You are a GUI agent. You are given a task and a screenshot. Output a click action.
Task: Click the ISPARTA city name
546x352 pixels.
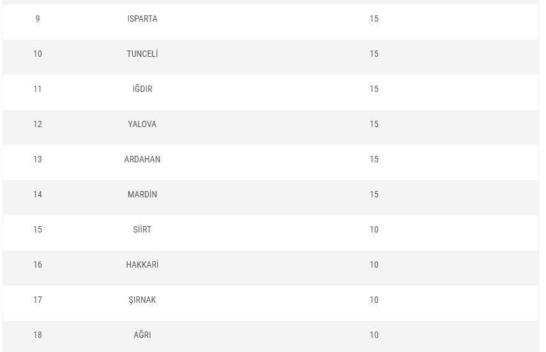pyautogui.click(x=142, y=19)
